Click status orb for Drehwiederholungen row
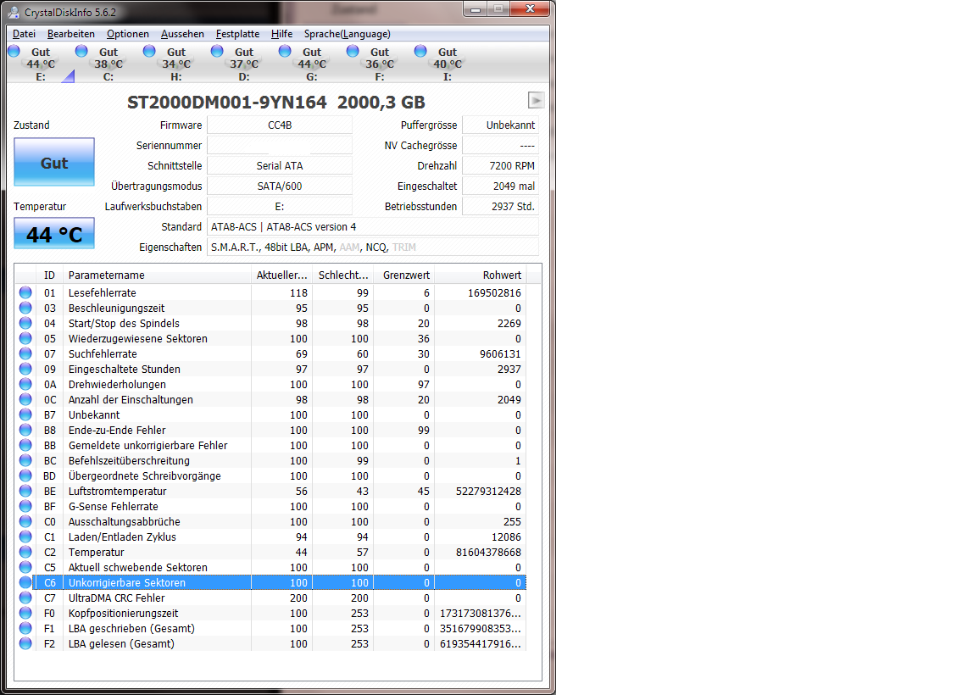The image size is (968, 695). coord(25,384)
